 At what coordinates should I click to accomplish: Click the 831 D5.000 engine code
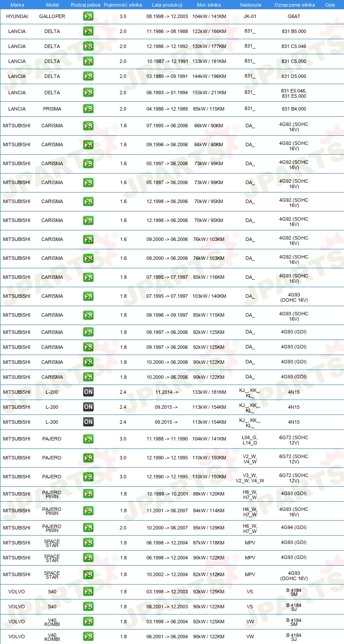tap(294, 76)
